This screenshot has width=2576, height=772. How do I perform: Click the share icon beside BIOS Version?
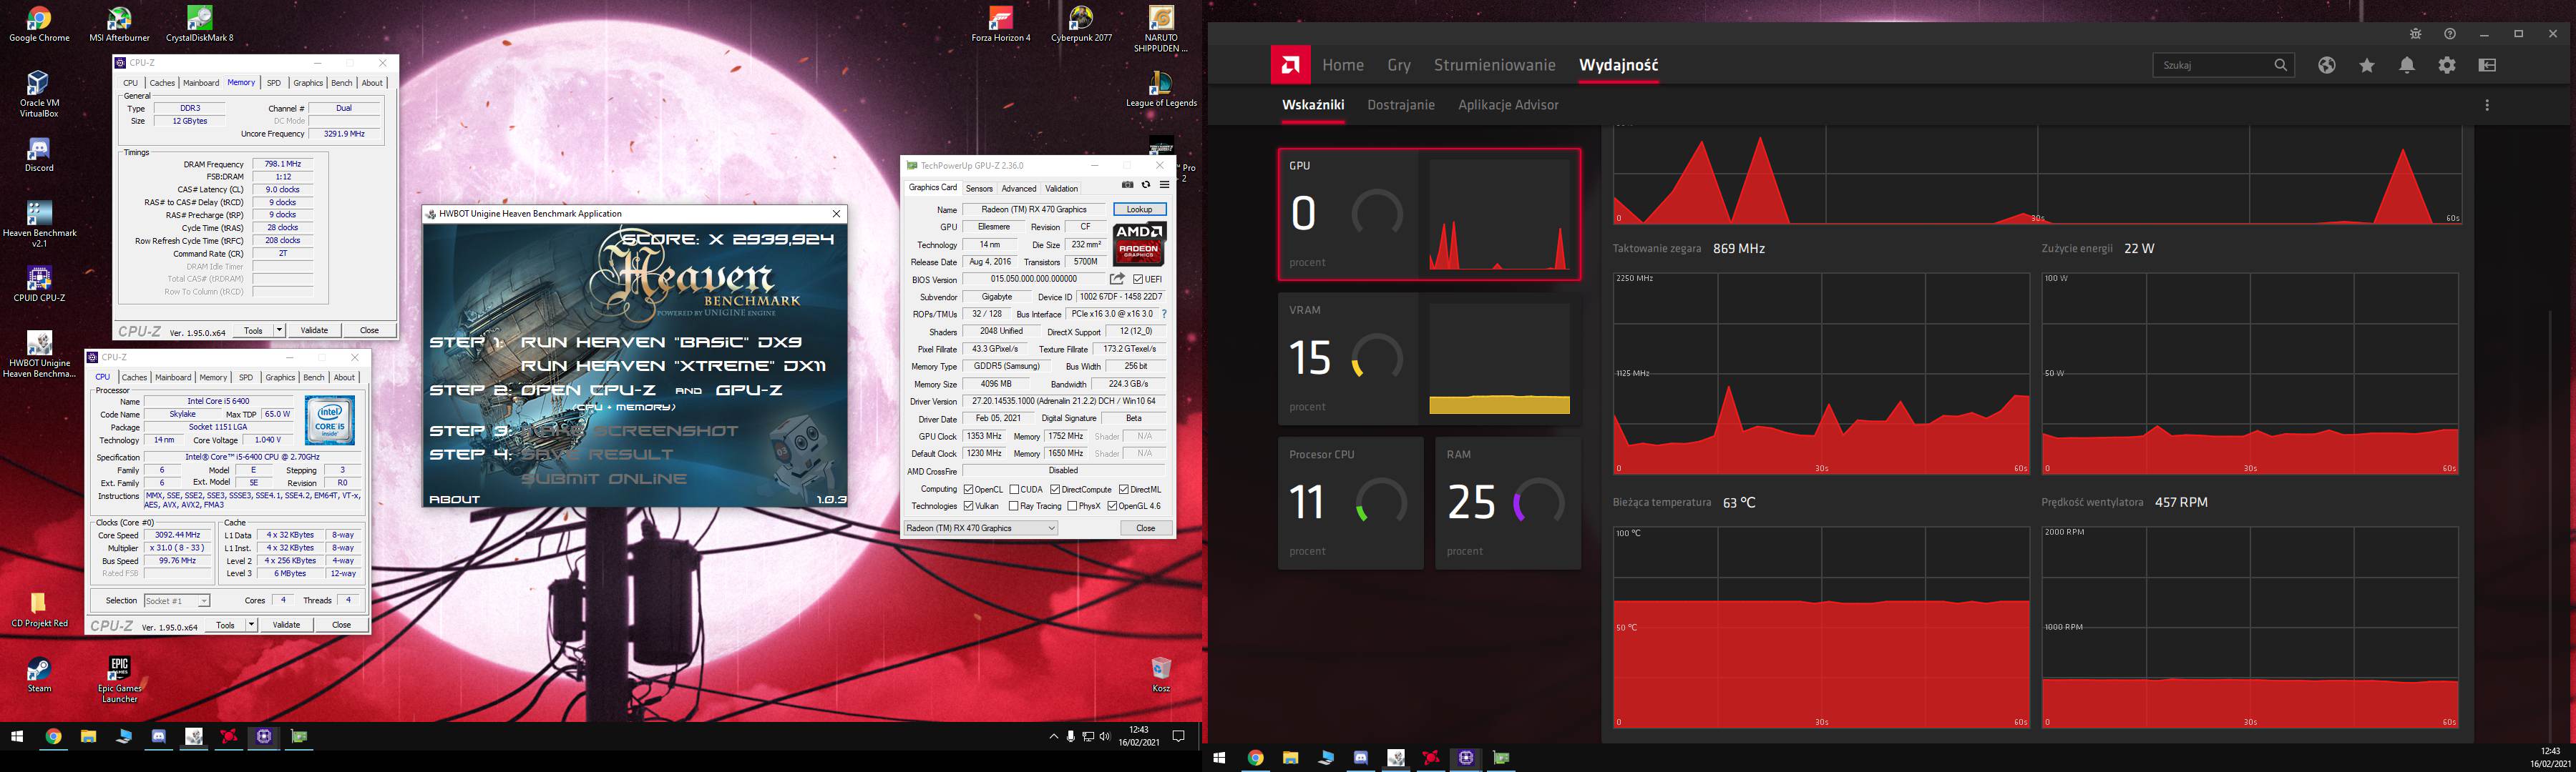(x=1117, y=279)
